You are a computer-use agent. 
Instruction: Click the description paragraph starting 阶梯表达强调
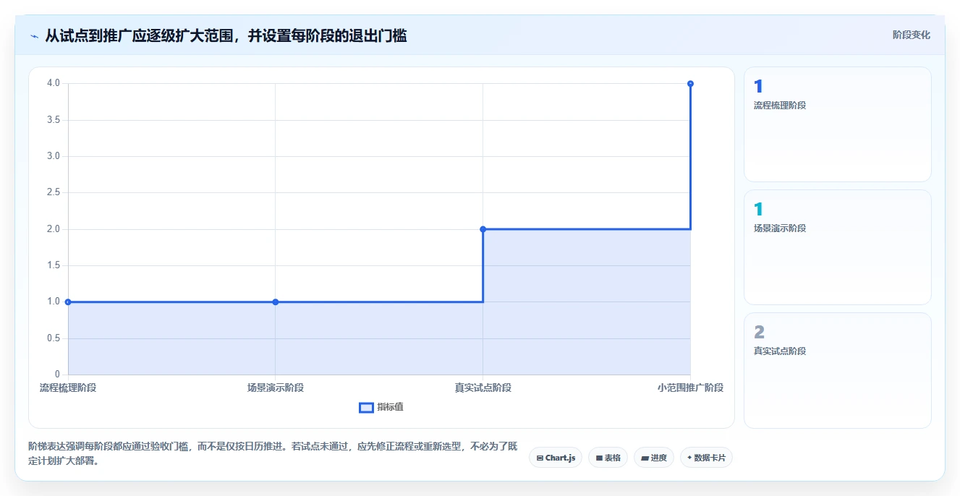273,453
